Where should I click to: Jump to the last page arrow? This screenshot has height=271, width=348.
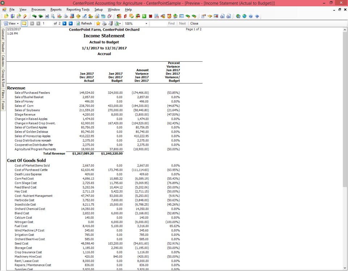tap(70, 23)
